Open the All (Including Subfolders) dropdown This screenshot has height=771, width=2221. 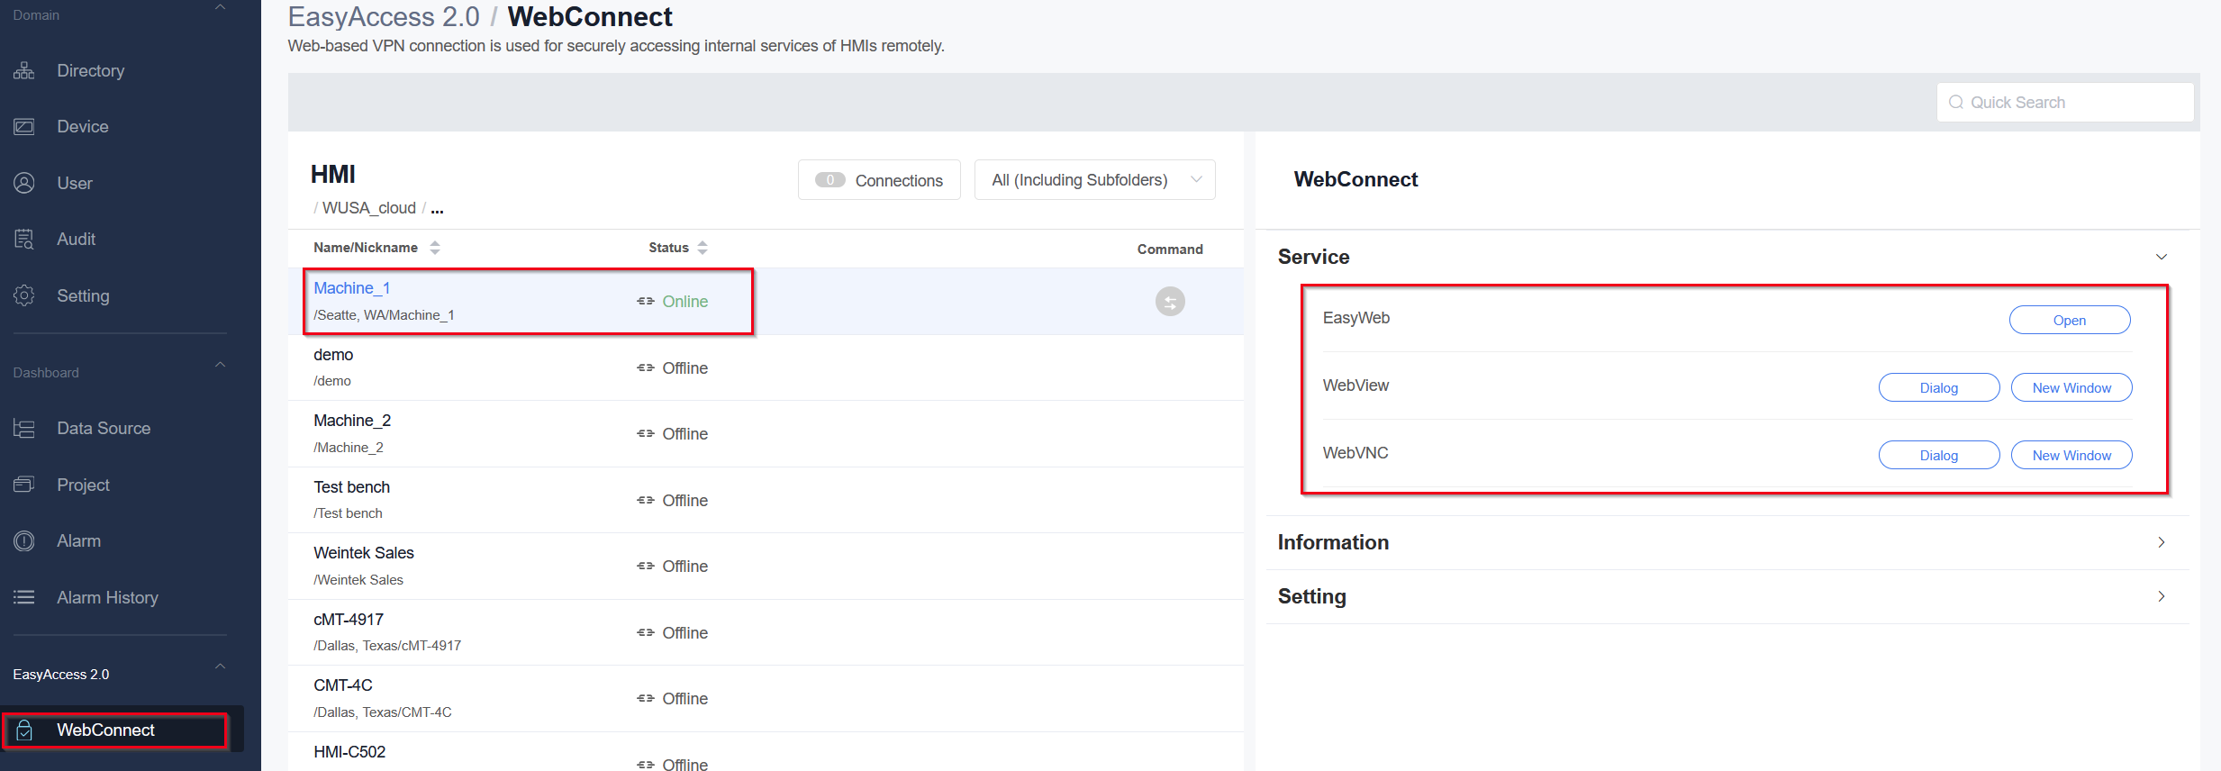tap(1094, 180)
